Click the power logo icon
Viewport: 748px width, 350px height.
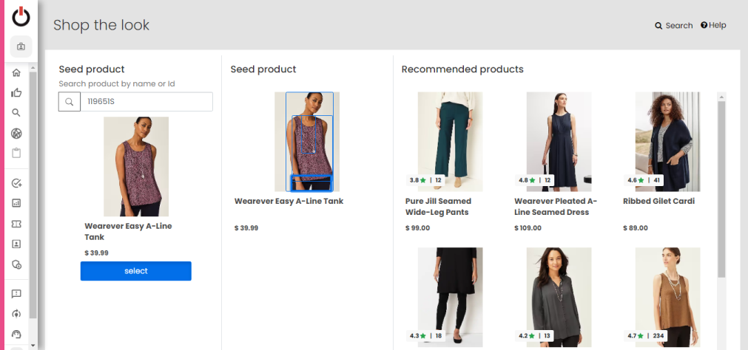click(21, 16)
